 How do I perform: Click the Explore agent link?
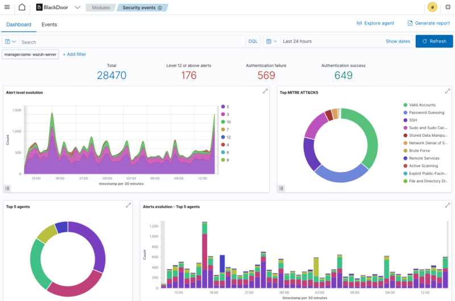tap(375, 23)
